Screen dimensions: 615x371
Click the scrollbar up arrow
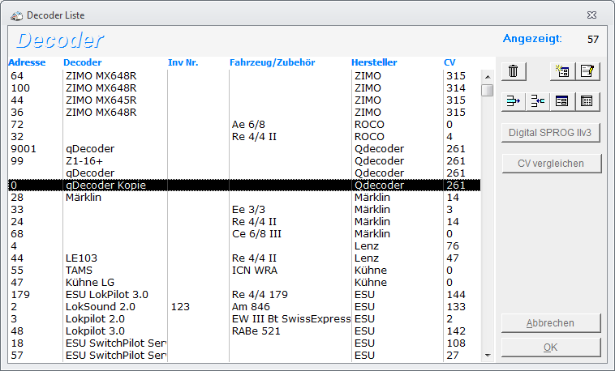tap(488, 77)
